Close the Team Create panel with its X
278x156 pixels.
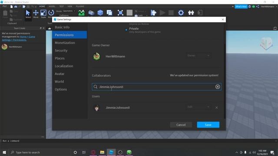click(43, 28)
